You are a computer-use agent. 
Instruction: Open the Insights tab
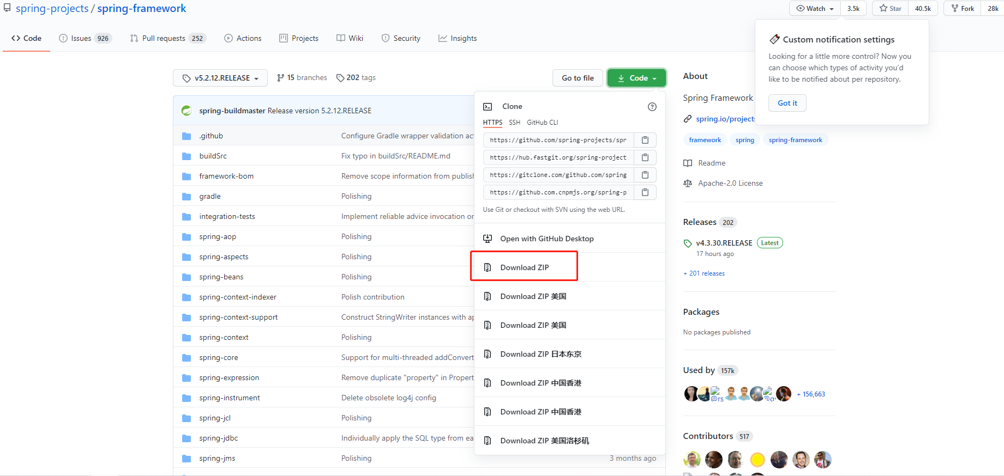[458, 38]
